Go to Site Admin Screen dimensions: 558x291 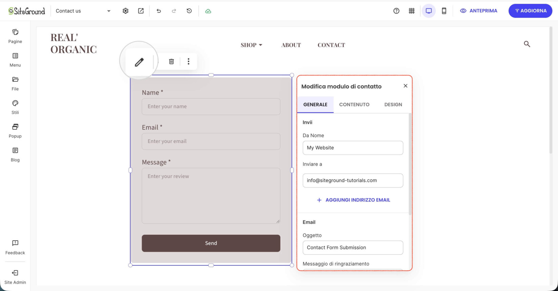click(x=15, y=277)
